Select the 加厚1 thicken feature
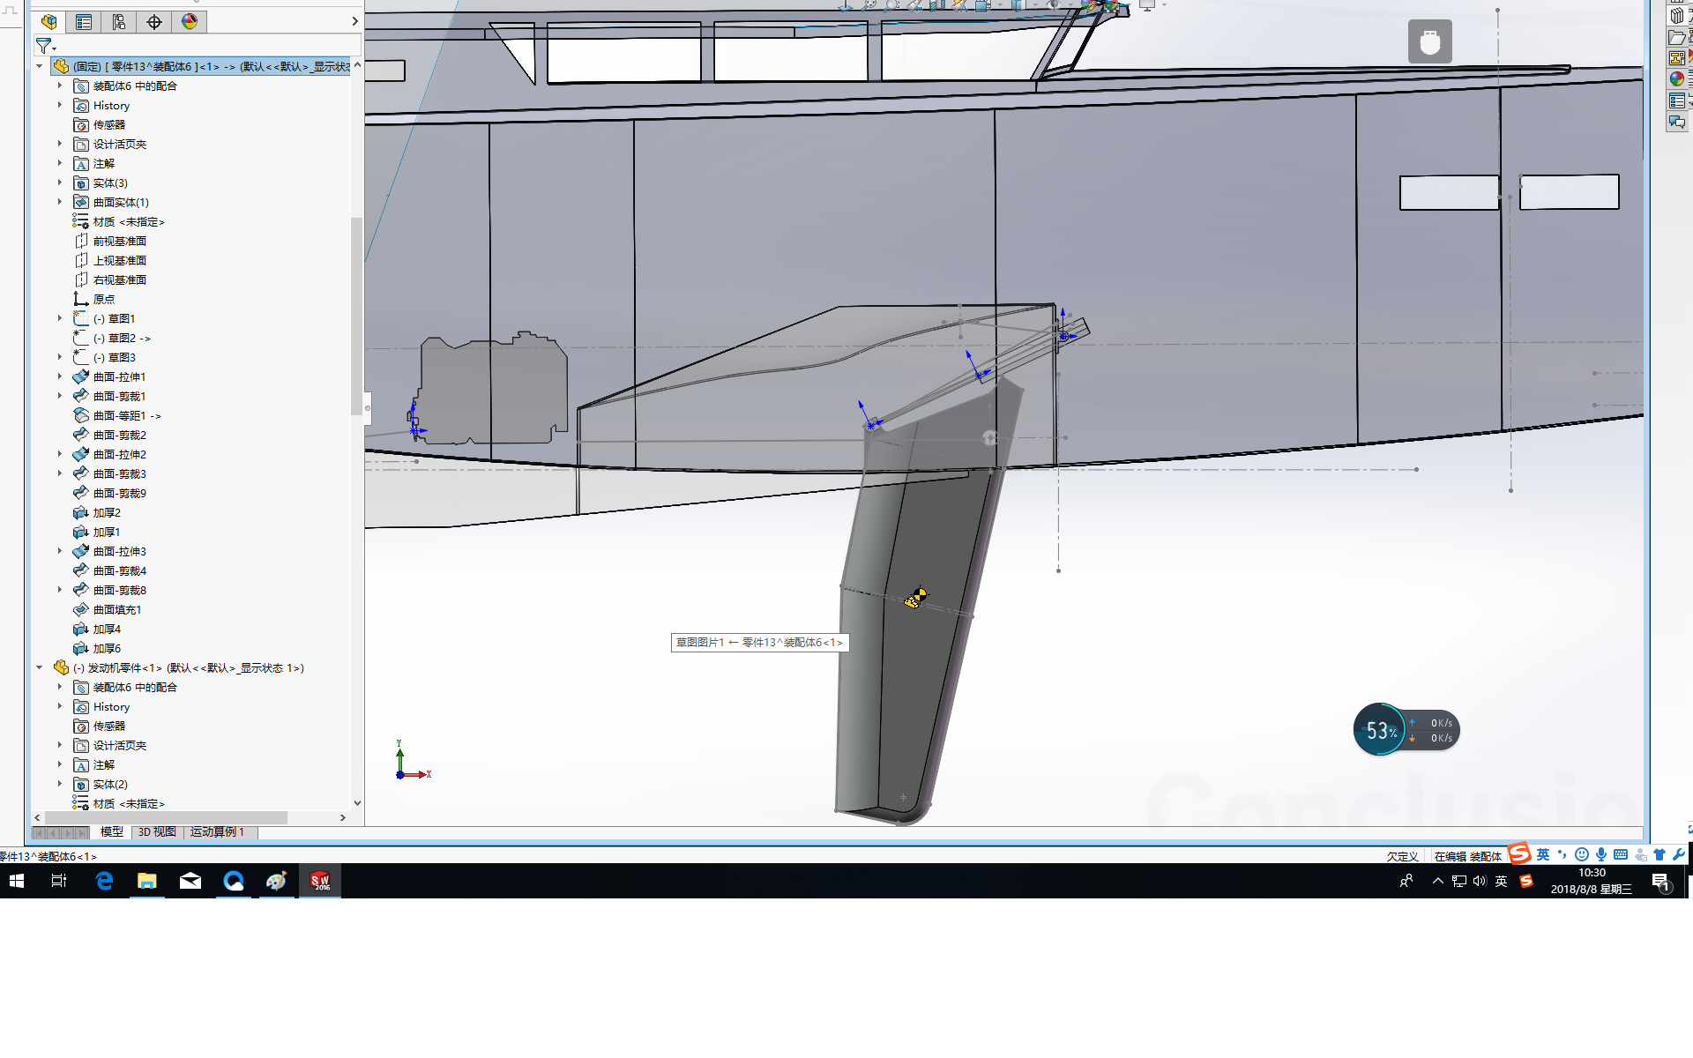This screenshot has width=1693, height=1058. coord(97,533)
